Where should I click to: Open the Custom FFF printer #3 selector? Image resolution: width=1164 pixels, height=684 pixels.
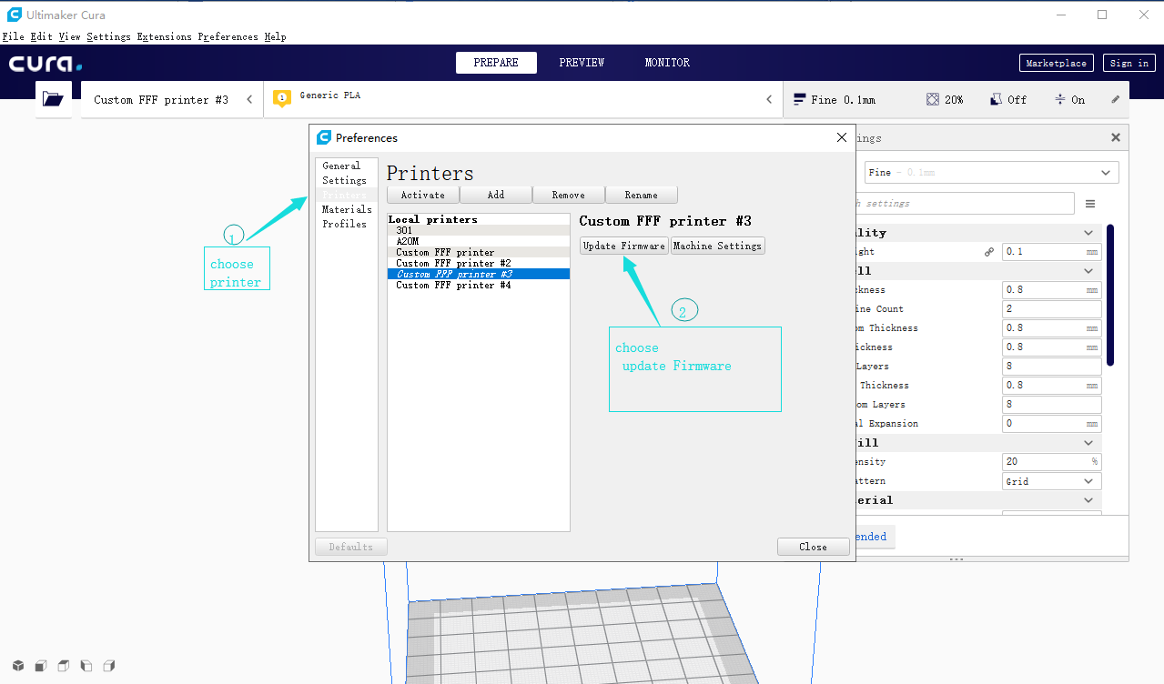[172, 100]
